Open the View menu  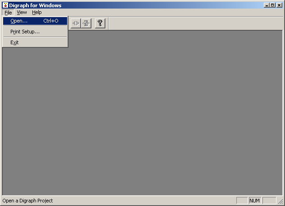[22, 12]
